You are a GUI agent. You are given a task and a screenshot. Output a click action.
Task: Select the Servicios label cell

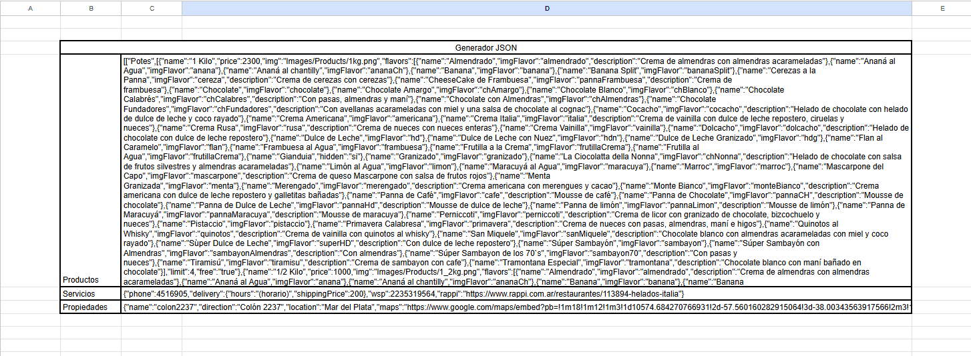91,294
